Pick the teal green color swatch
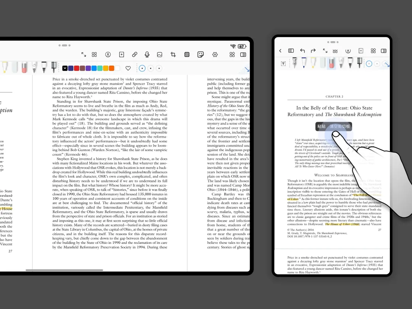 pyautogui.click(x=100, y=68)
